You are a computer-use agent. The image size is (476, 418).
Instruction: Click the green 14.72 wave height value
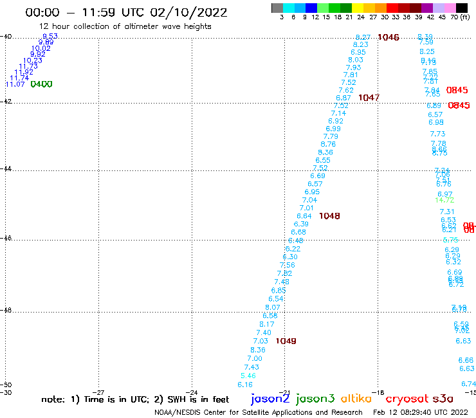444,201
